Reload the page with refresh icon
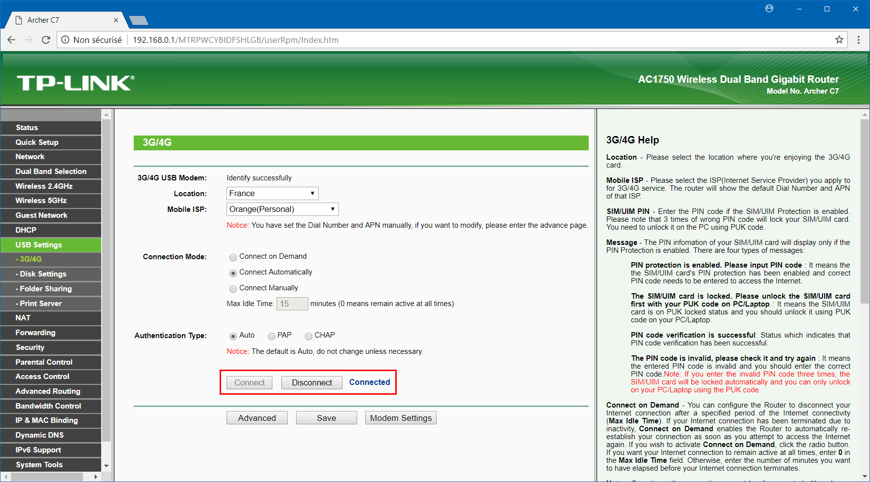Image resolution: width=870 pixels, height=482 pixels. [46, 40]
